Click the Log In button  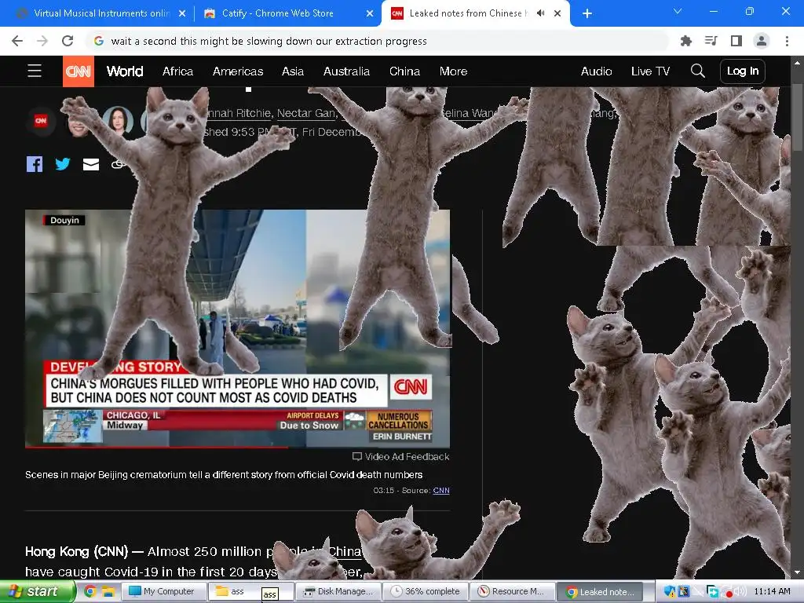pos(743,71)
